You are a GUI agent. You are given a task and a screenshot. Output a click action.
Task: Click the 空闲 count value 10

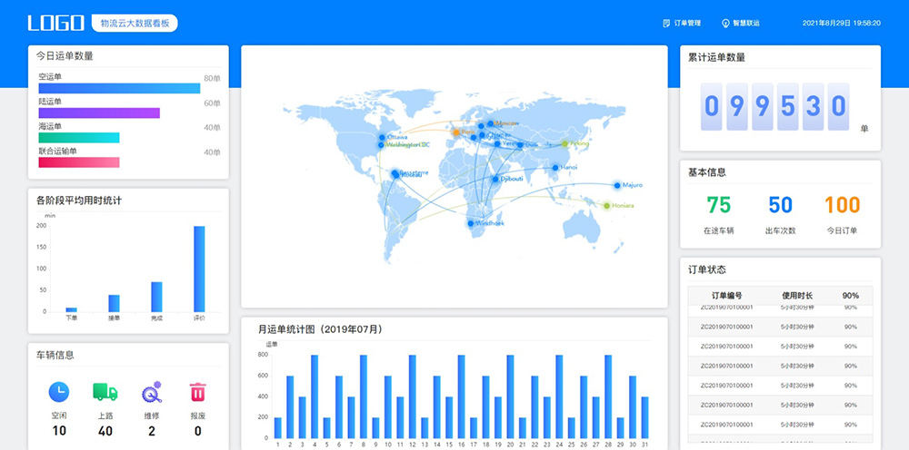coord(58,431)
